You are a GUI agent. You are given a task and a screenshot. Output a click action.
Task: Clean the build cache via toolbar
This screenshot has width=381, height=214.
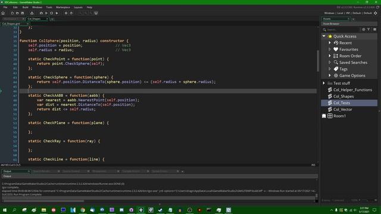(x=57, y=13)
